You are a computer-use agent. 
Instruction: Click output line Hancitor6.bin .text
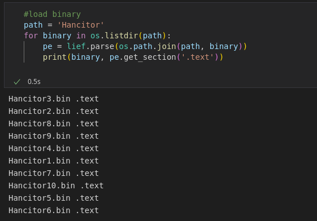click(54, 210)
